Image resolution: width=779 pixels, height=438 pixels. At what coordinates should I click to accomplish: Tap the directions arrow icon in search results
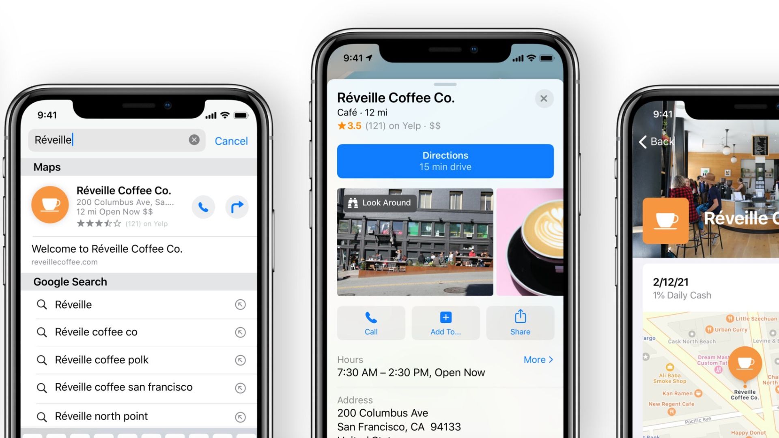click(236, 207)
